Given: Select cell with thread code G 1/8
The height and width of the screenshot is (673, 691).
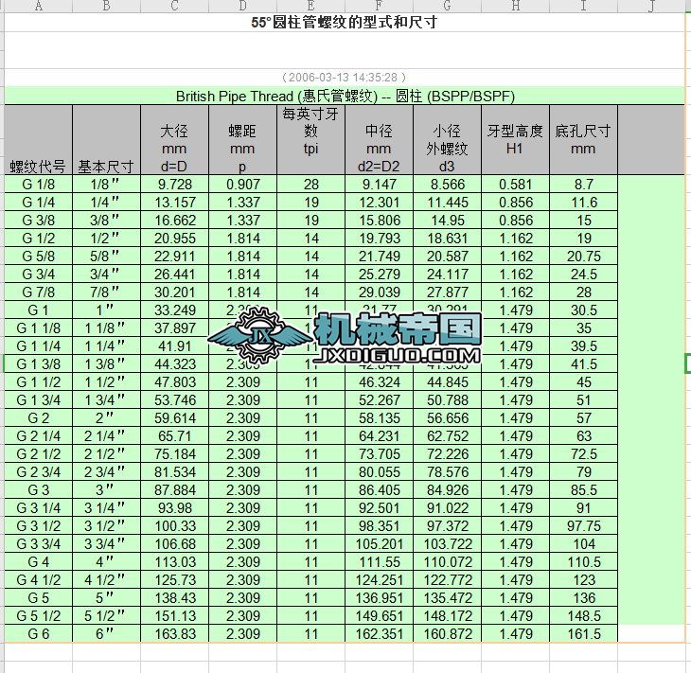Looking at the screenshot, I should 39,185.
